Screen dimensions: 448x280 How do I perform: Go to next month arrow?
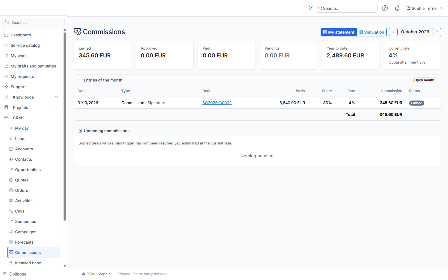[x=437, y=32]
